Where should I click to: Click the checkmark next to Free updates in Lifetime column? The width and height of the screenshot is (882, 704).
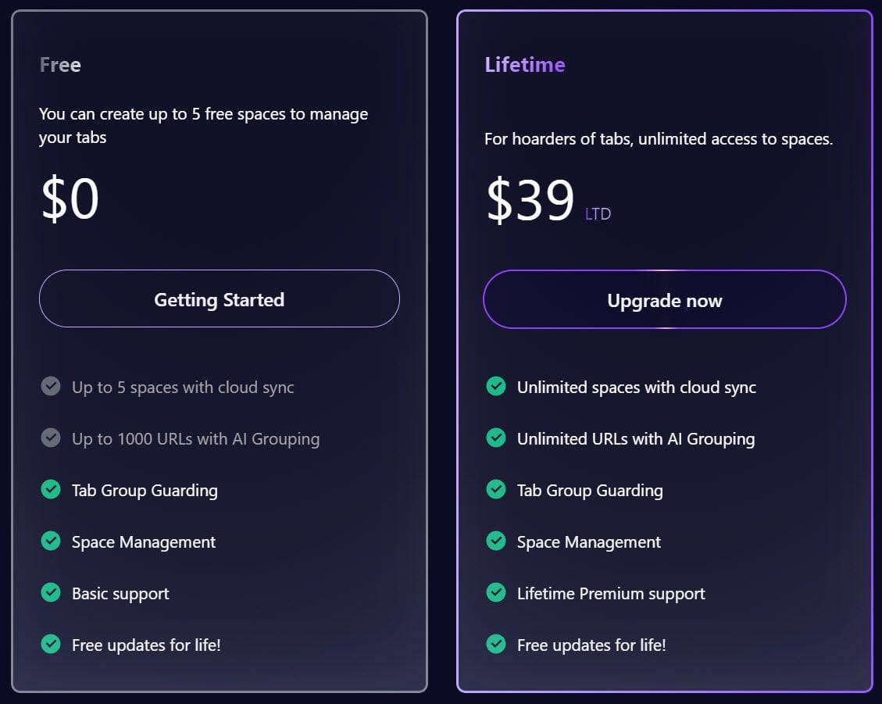[x=496, y=645]
